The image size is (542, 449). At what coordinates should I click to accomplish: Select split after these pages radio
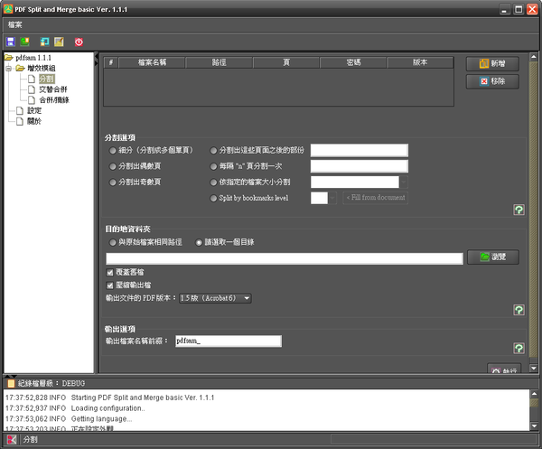(x=213, y=150)
